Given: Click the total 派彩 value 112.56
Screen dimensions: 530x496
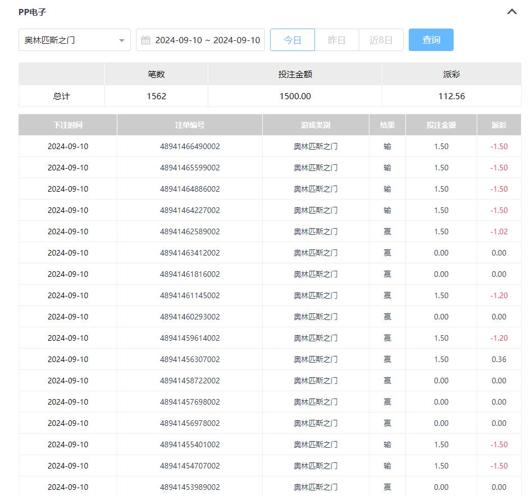Looking at the screenshot, I should pos(451,96).
